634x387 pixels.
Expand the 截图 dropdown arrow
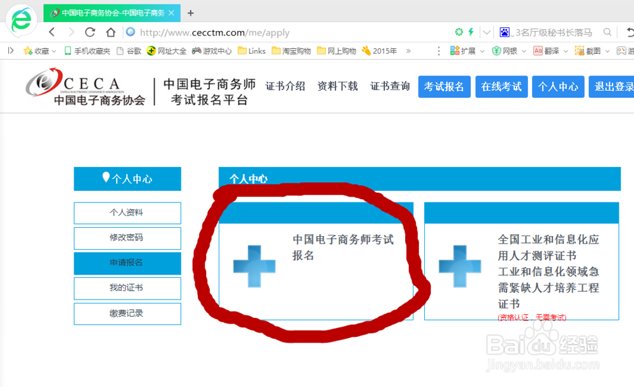[x=607, y=51]
